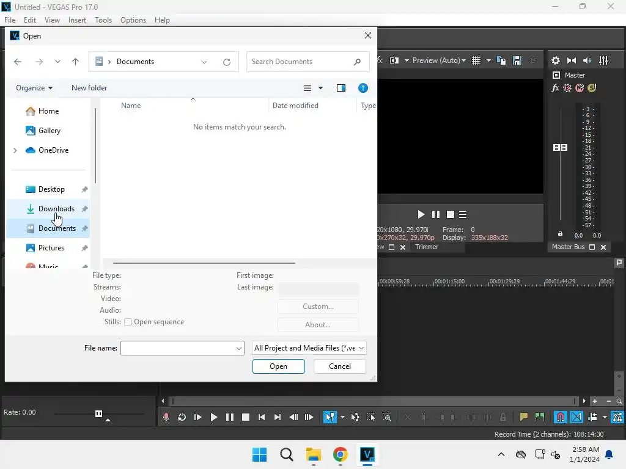Click the playback Rate slider handle
The height and width of the screenshot is (469, 626).
pos(98,413)
